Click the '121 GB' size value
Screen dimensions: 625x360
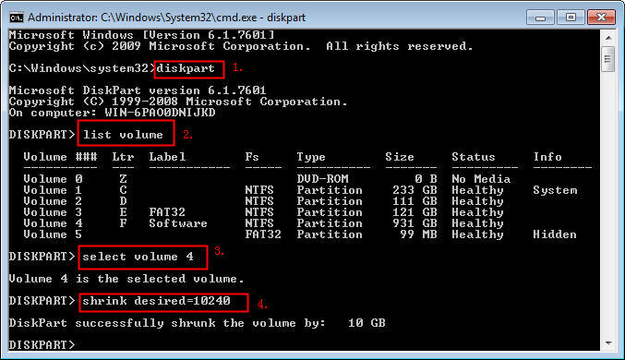[415, 212]
